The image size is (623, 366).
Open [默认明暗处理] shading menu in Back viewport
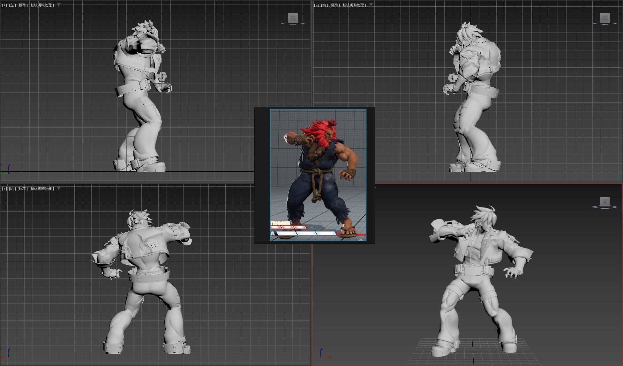(42, 189)
